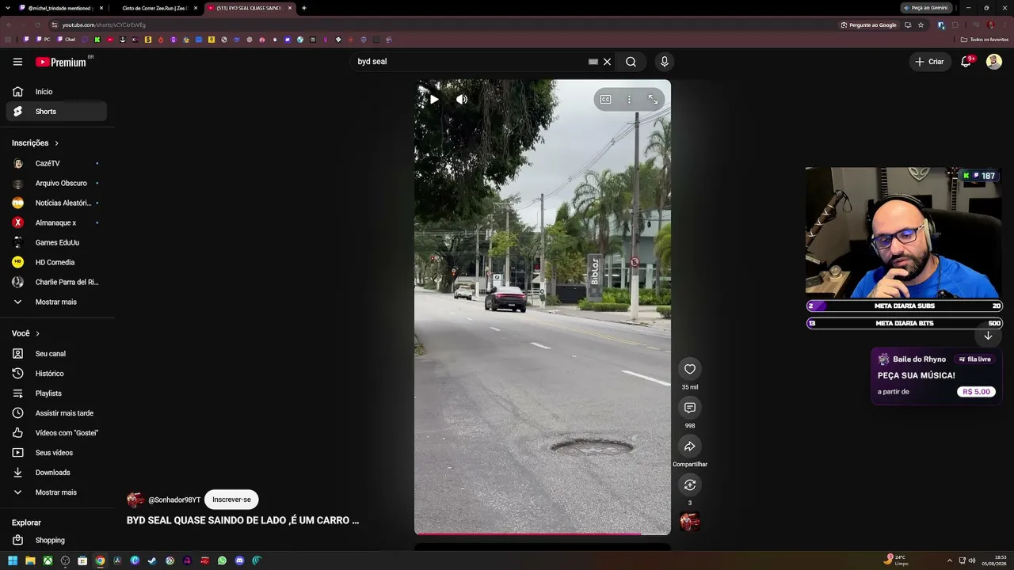Open Assistir mais tarde
1014x570 pixels.
click(x=56, y=413)
